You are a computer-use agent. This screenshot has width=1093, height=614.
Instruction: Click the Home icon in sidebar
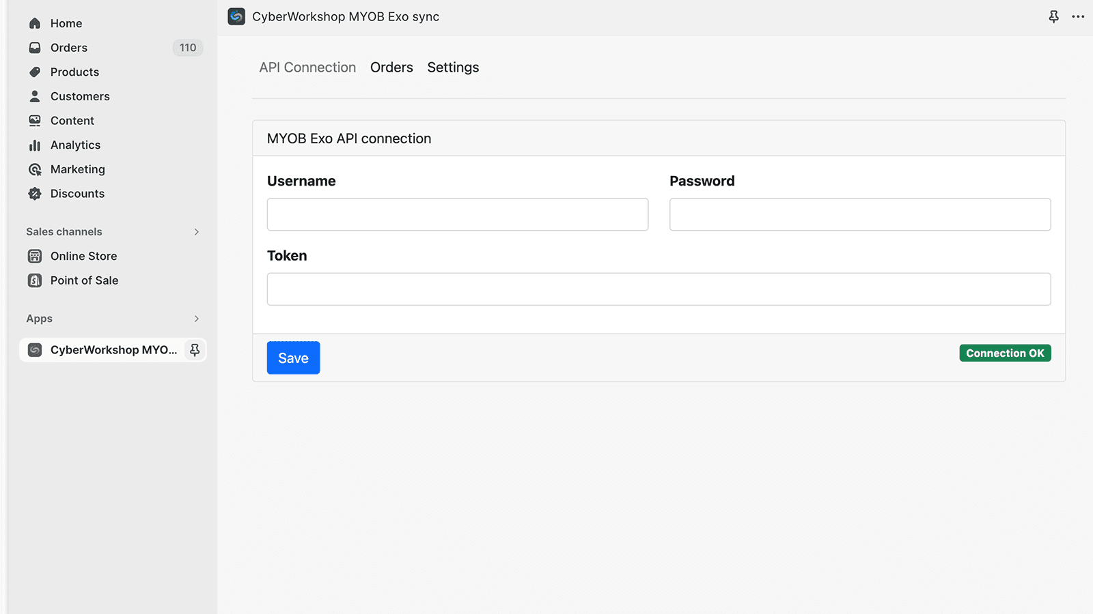pos(34,23)
